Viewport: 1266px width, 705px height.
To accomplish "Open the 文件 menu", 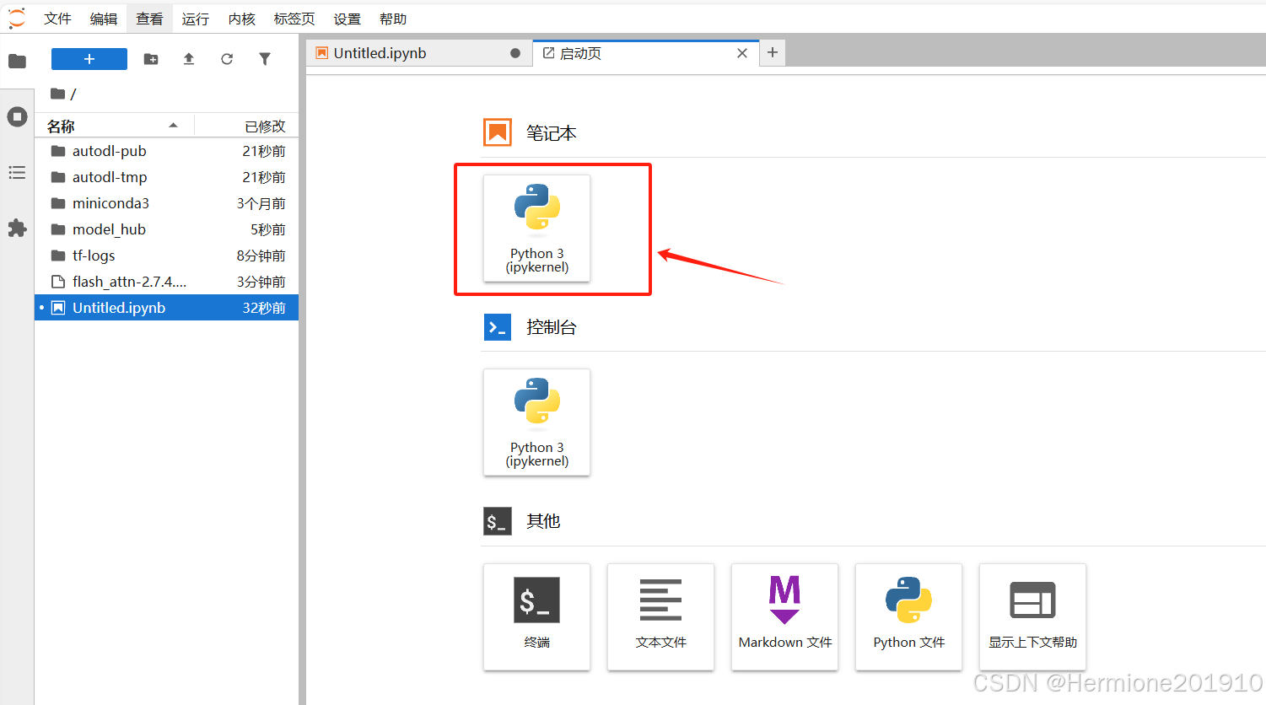I will pos(58,19).
